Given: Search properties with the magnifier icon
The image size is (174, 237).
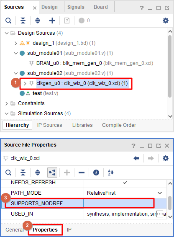Looking at the screenshot, I should [x=8, y=173].
